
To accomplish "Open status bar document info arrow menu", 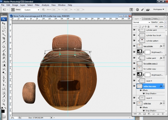I will pos(52,118).
